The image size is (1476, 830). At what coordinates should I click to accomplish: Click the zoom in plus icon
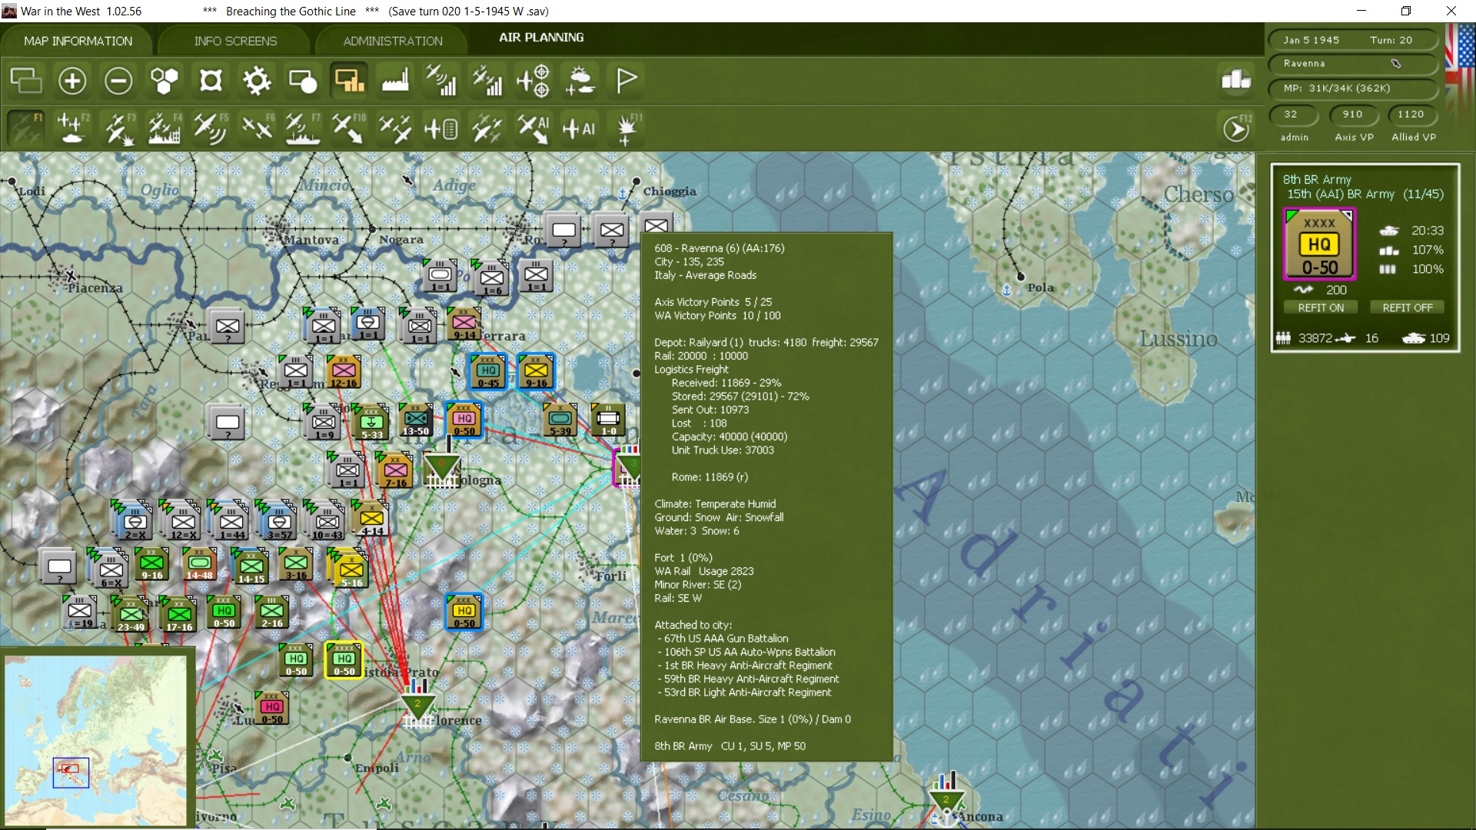pyautogui.click(x=72, y=81)
